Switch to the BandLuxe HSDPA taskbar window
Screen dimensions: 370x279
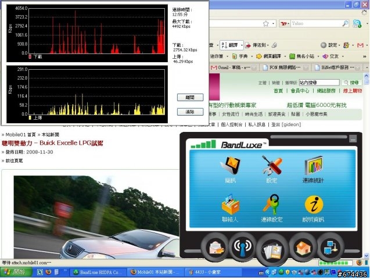(x=98, y=272)
